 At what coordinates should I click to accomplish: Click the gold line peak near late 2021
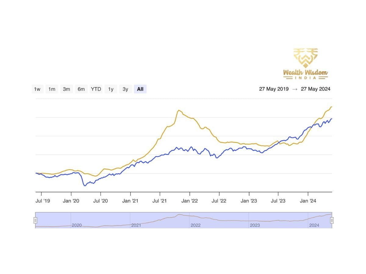178,110
